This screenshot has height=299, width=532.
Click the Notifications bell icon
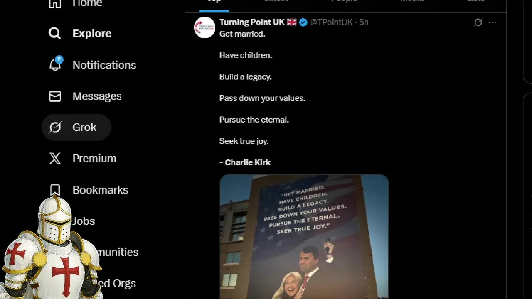(x=55, y=64)
